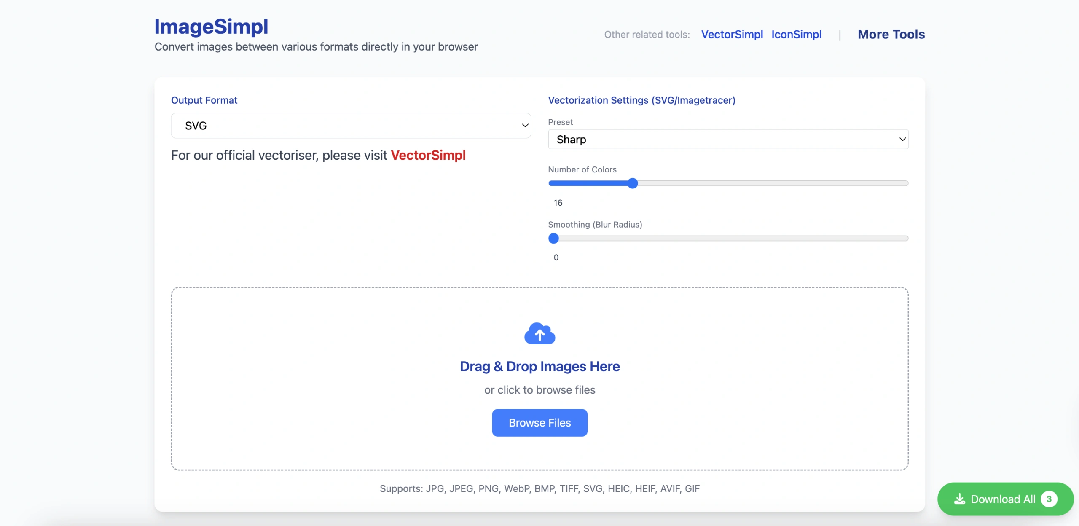Screen dimensions: 1079x526
Task: Click the Preset dropdown chevron arrow
Action: 902,140
